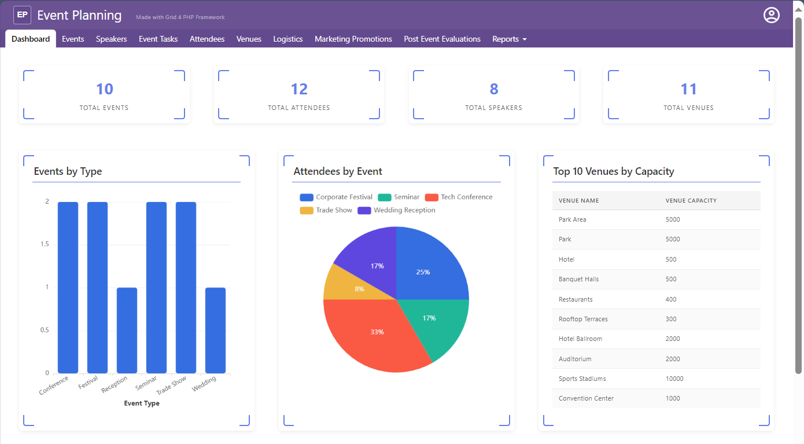
Task: Click the Event Planning title link
Action: [79, 16]
